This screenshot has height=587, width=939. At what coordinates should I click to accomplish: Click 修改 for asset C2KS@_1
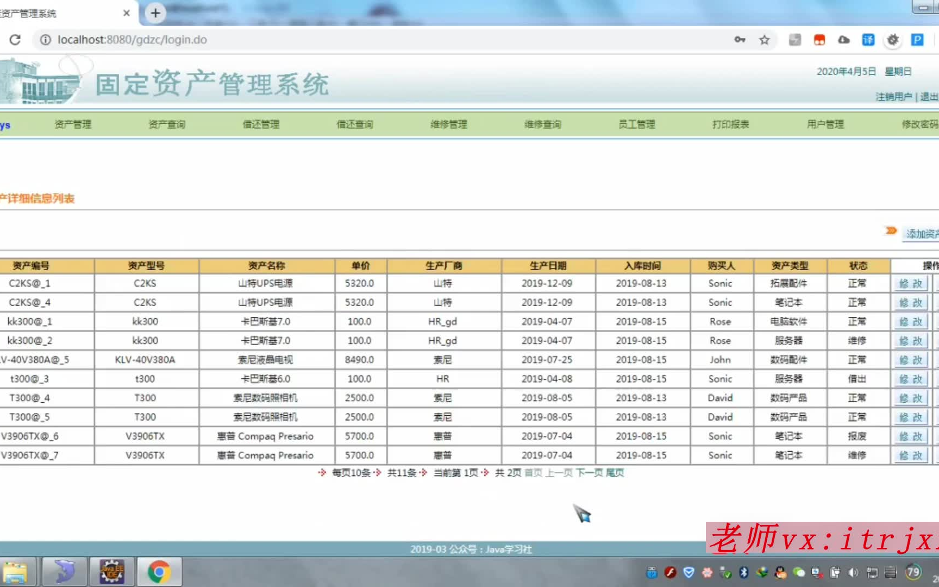910,283
